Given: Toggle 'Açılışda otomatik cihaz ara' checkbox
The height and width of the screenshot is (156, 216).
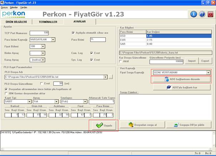Looking at the screenshot, I should (73, 33).
